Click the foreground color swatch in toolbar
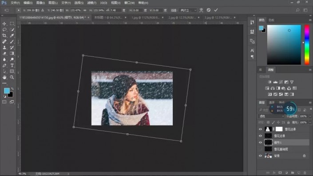This screenshot has width=313, height=176. point(7,91)
